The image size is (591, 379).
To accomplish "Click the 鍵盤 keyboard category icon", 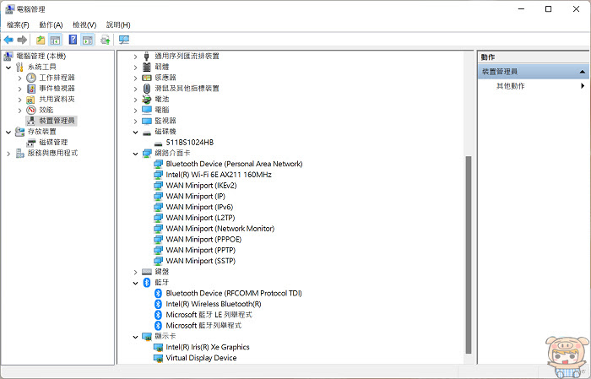I will point(147,272).
